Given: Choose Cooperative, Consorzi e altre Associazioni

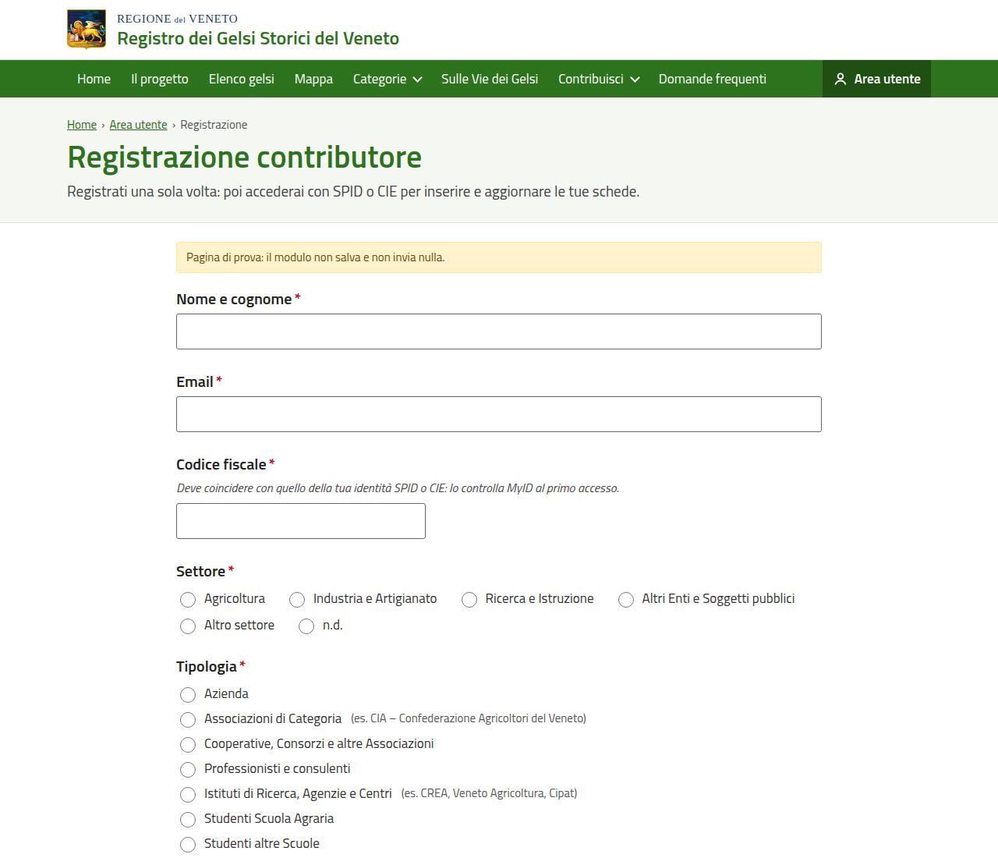Looking at the screenshot, I should 188,745.
